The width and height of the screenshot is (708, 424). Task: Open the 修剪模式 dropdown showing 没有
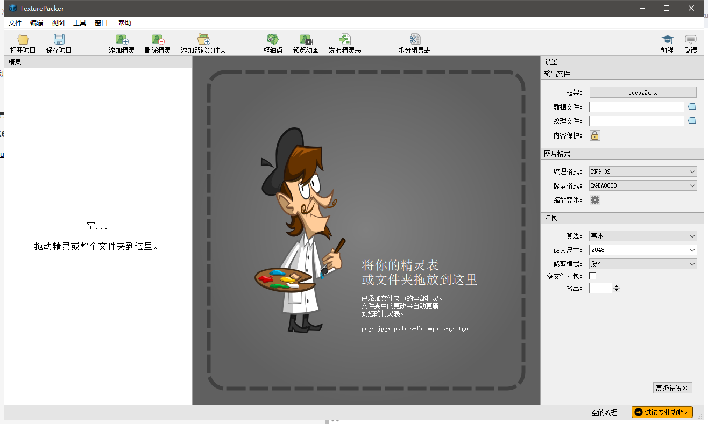643,264
